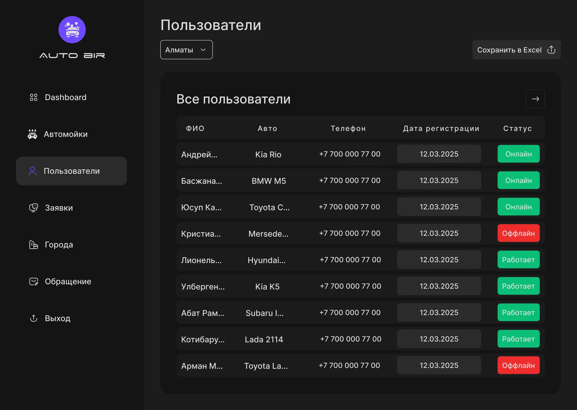This screenshot has width=577, height=410.
Task: Click the Lada 2114 car cell
Action: coord(264,339)
